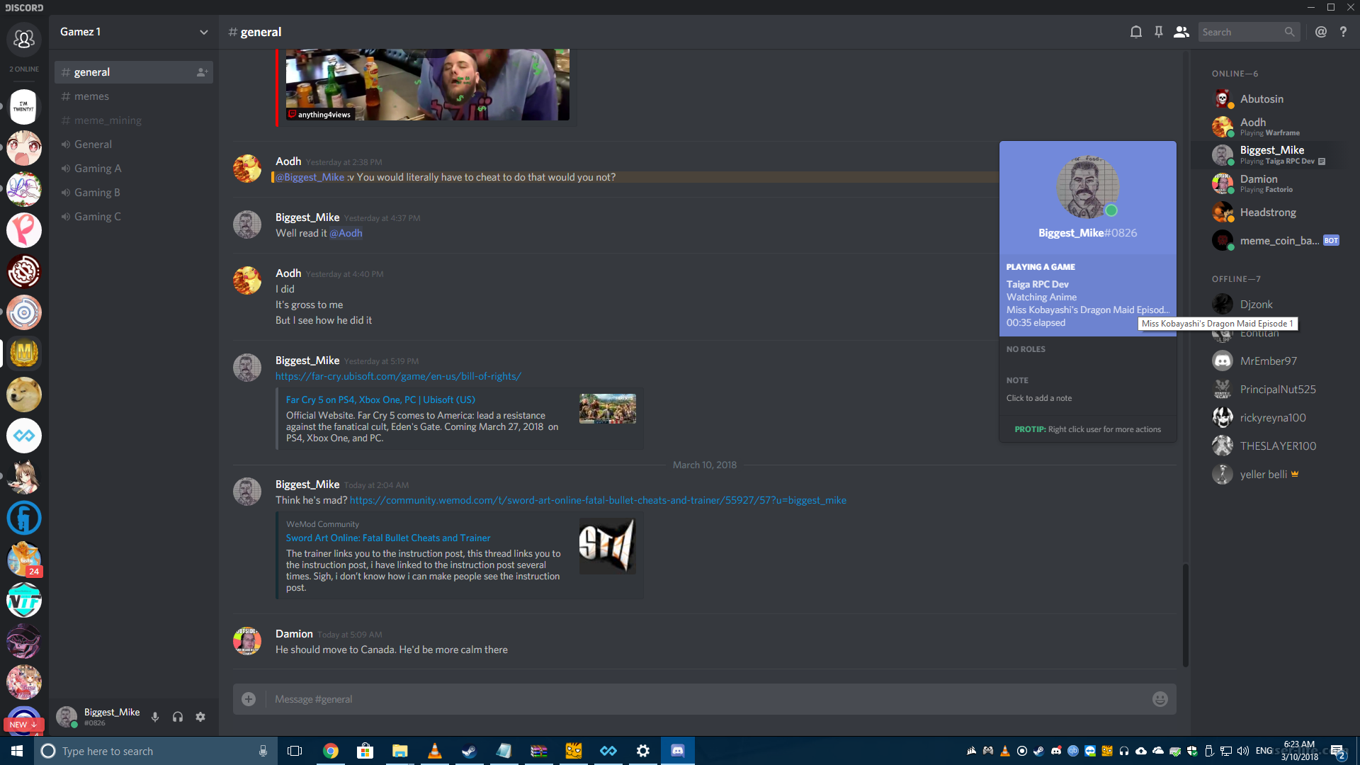
Task: Click the Discord notifications bell icon
Action: 1136,32
